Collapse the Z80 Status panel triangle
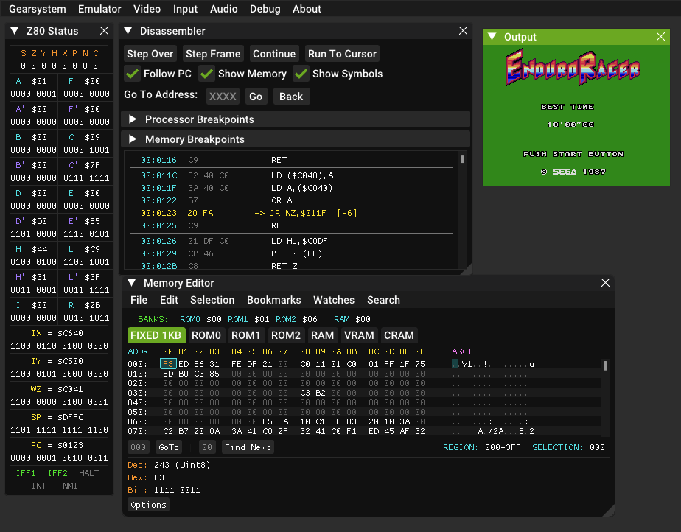Viewport: 681px width, 532px height. (x=14, y=31)
